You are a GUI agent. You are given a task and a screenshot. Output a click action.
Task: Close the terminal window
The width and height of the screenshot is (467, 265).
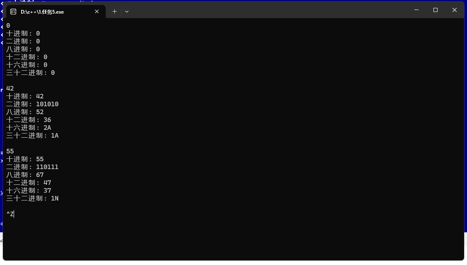pos(455,10)
